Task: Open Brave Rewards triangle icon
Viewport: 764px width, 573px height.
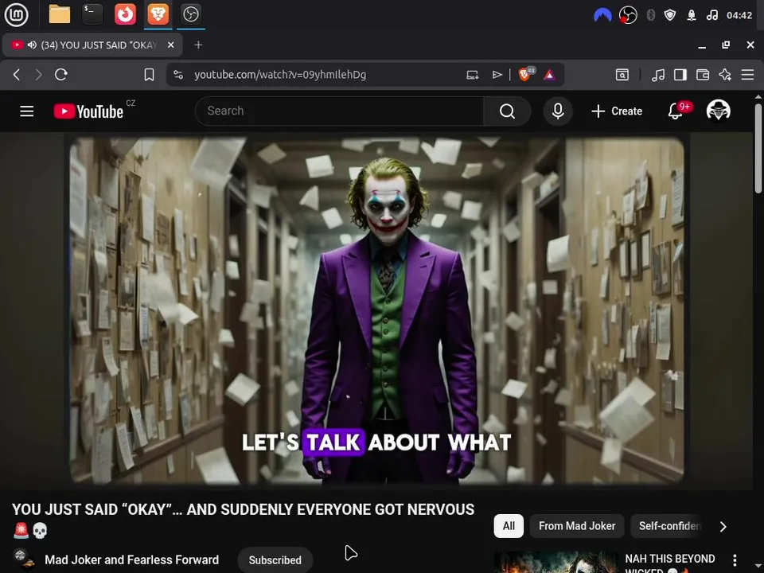Action: point(549,75)
